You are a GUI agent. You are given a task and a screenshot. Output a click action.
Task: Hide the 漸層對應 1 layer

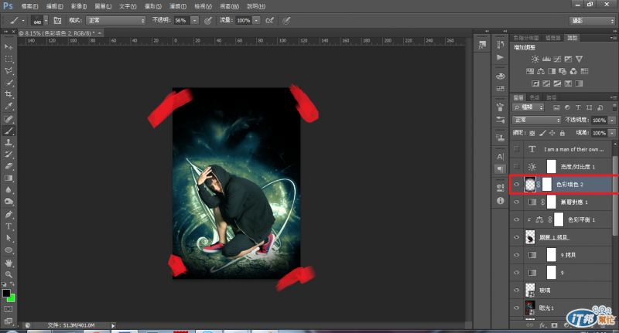tap(516, 202)
